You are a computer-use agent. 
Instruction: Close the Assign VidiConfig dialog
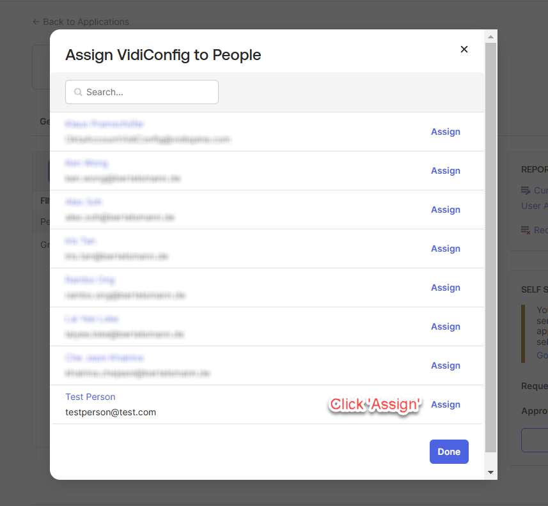tap(464, 49)
